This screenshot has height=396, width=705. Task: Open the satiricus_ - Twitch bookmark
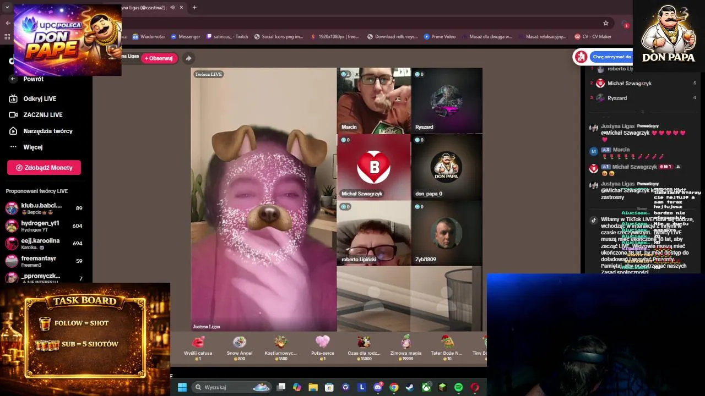227,37
